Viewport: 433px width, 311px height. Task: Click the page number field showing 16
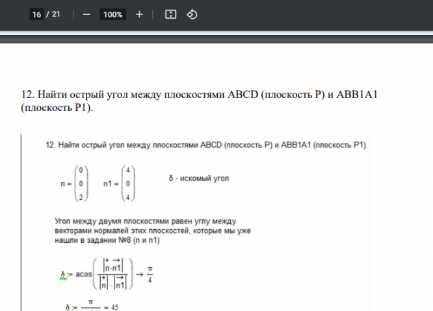pos(36,14)
